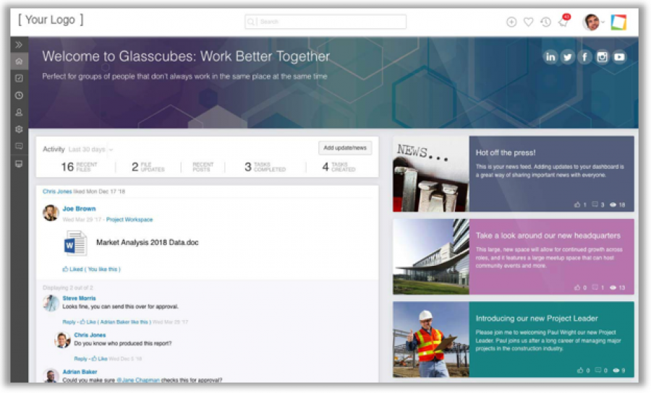The width and height of the screenshot is (651, 393).
Task: Click the typewriter NEWS thumbnail
Action: [431, 174]
